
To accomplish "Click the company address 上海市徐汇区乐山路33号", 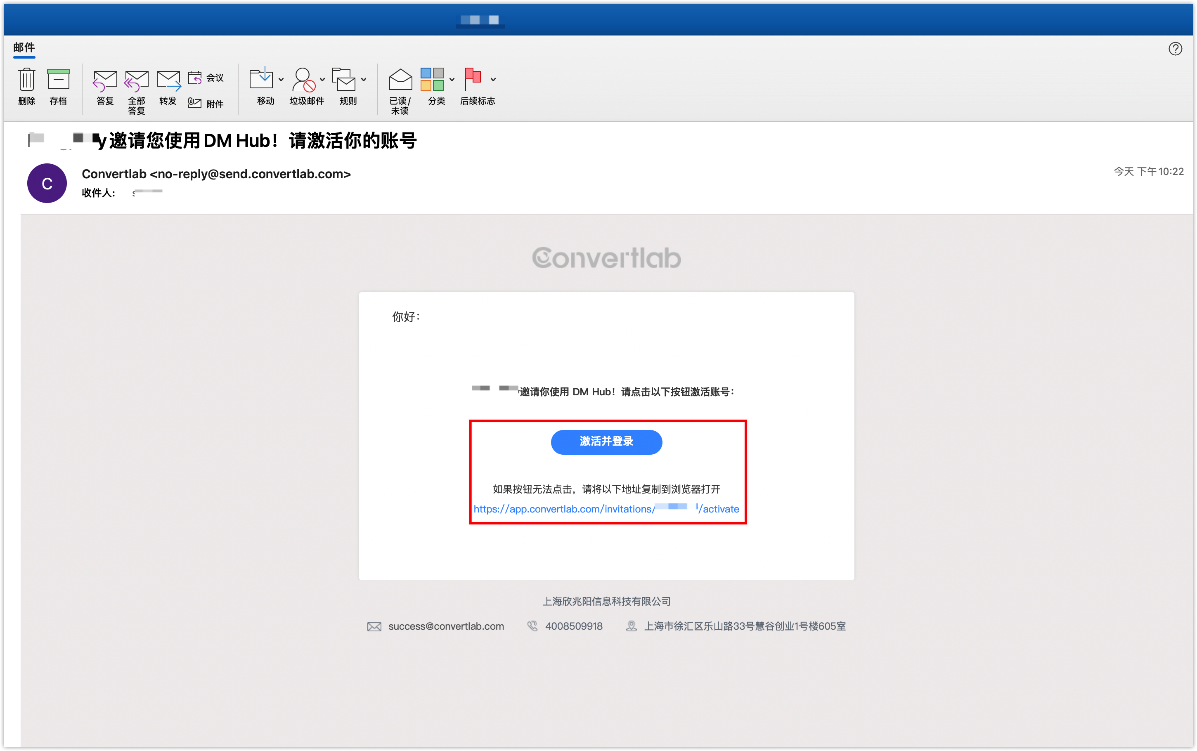I will pyautogui.click(x=745, y=626).
